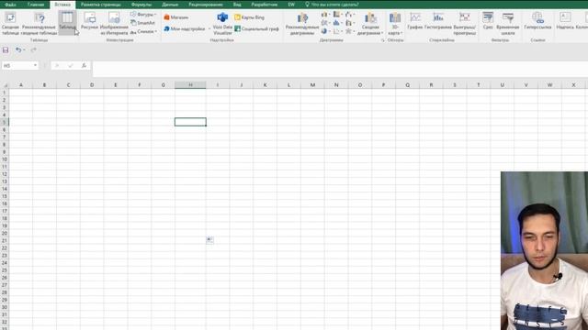
Task: Expand the Фигуры (Shapes) dropdown
Action: [143, 15]
